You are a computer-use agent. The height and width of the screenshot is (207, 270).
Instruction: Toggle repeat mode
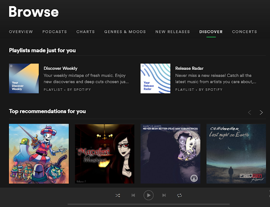pos(179,195)
